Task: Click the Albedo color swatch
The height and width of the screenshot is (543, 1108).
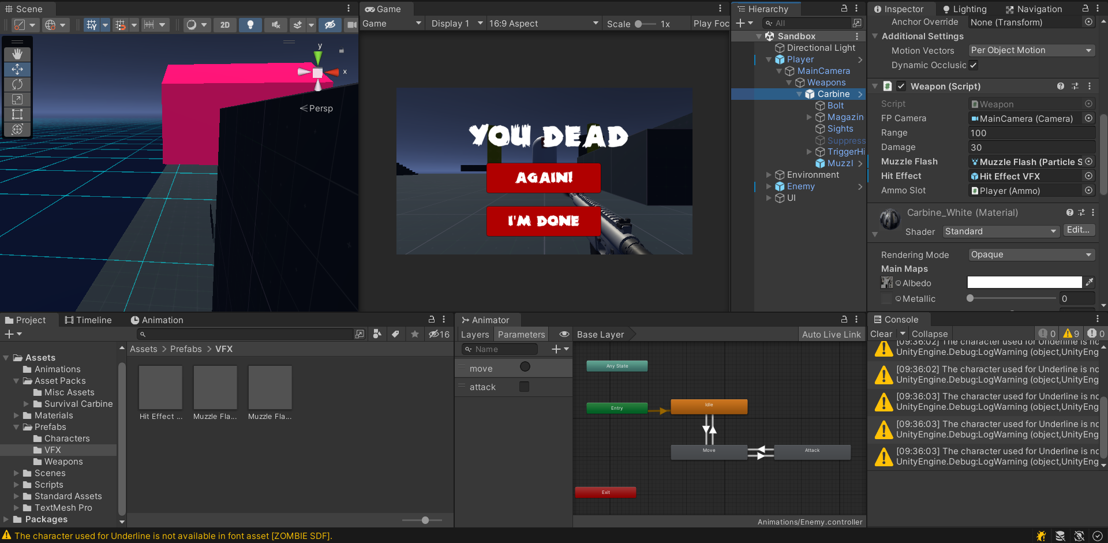Action: 1024,282
